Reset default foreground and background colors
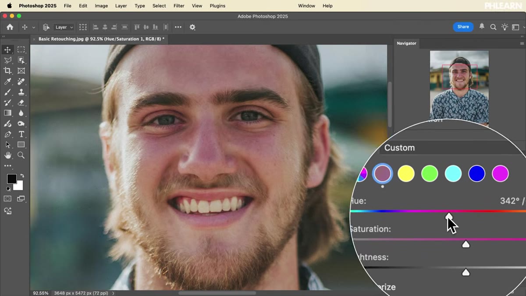The width and height of the screenshot is (526, 296). click(8, 189)
